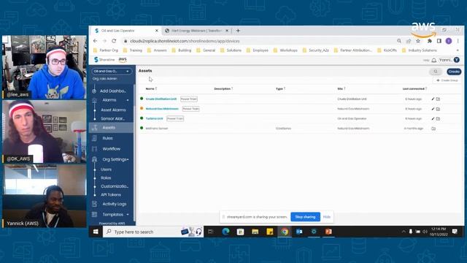Click Power Train tag on Crude Distillation row

(189, 99)
